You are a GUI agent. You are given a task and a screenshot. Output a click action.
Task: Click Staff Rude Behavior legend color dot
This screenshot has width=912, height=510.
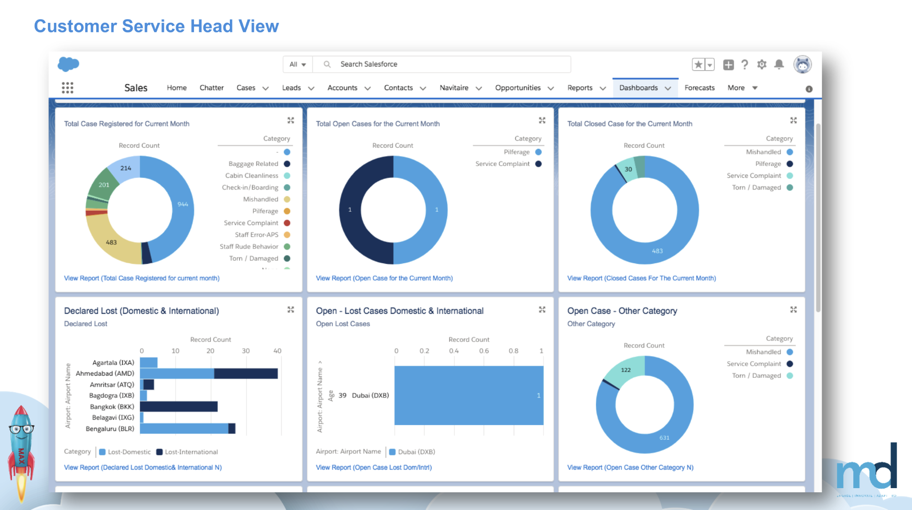pos(287,247)
